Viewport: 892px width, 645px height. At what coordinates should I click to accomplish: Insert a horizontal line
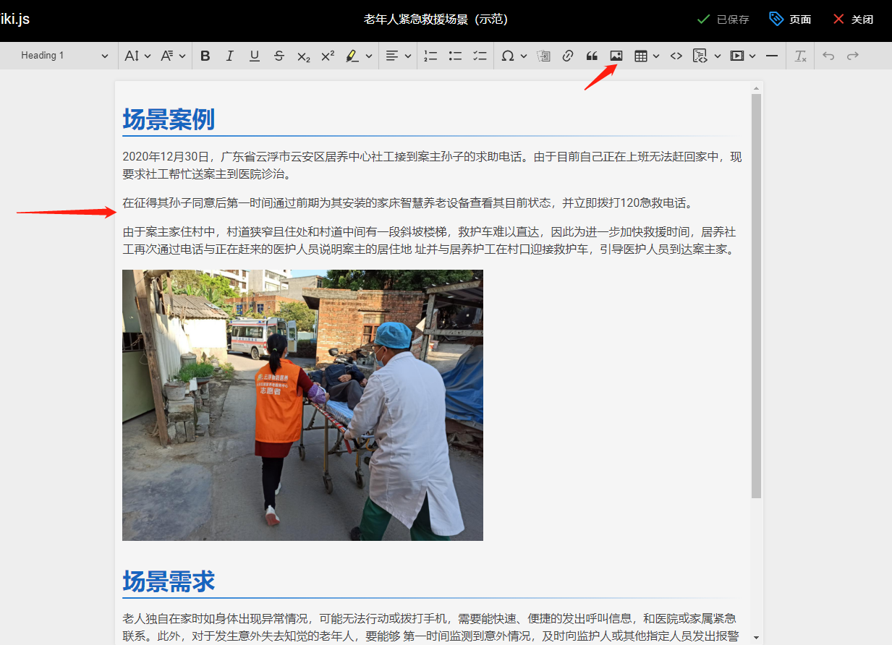tap(772, 56)
